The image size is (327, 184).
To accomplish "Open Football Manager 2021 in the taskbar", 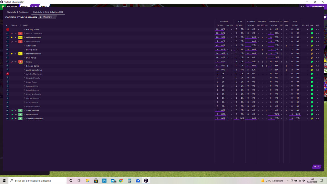I will click(146, 181).
